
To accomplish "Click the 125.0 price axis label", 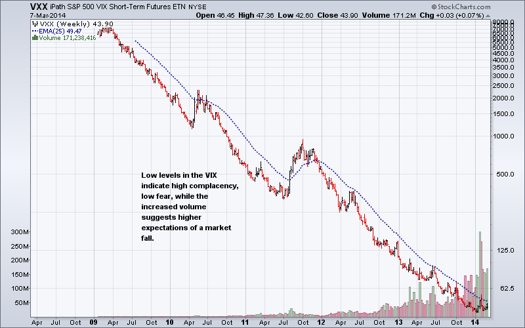I will 506,251.
